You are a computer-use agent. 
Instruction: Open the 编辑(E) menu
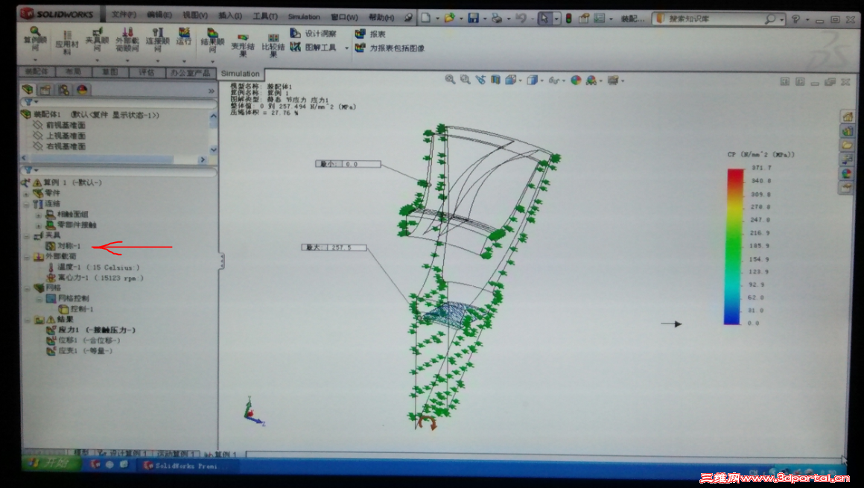click(159, 16)
